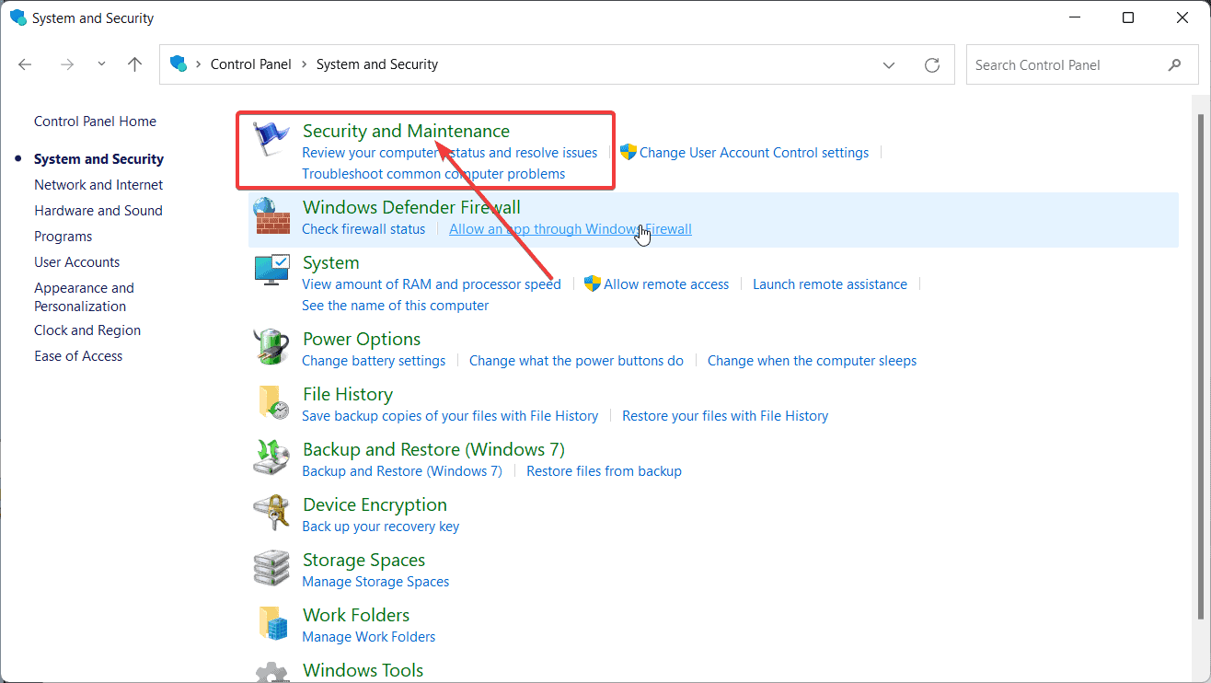Click the File History folder icon
Viewport: 1211px width, 683px height.
pyautogui.click(x=271, y=403)
